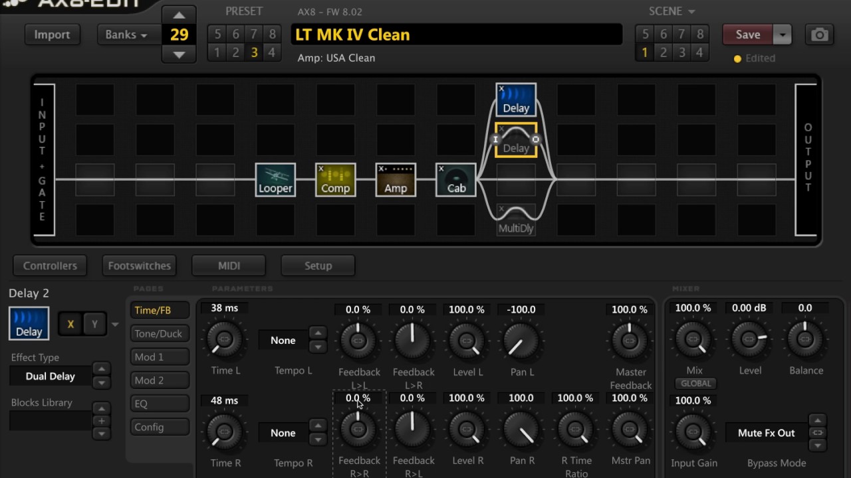Open the Time/FB page
Image resolution: width=851 pixels, height=478 pixels.
(x=160, y=310)
